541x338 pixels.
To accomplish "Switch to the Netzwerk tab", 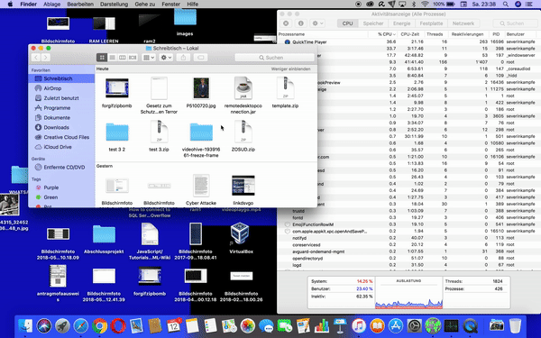I will [463, 23].
